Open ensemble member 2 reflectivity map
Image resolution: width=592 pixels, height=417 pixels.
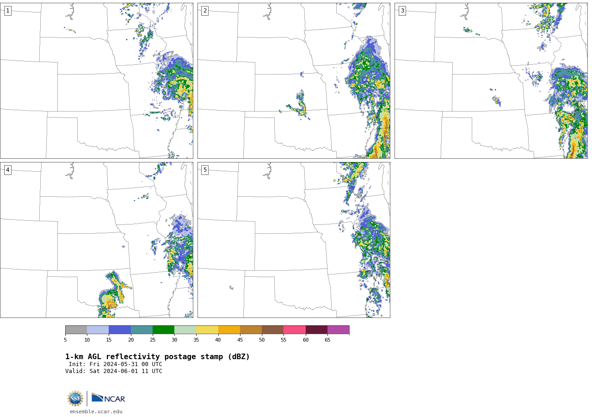click(294, 81)
